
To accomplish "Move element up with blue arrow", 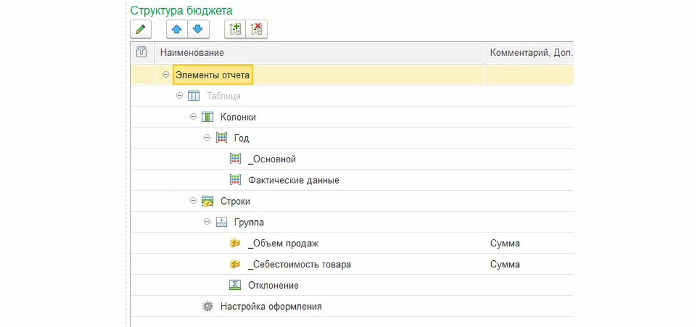I will 177,29.
